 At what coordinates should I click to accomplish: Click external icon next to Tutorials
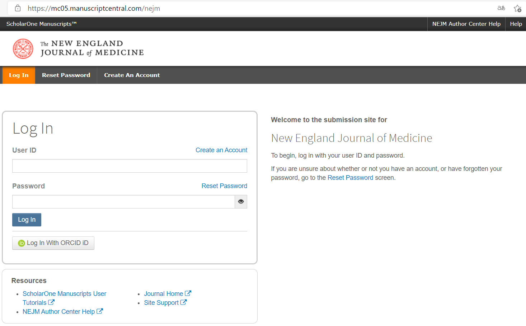51,302
